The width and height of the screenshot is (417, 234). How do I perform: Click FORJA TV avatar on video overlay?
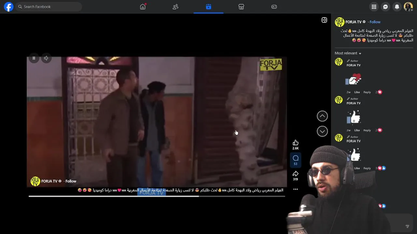[x=35, y=181]
